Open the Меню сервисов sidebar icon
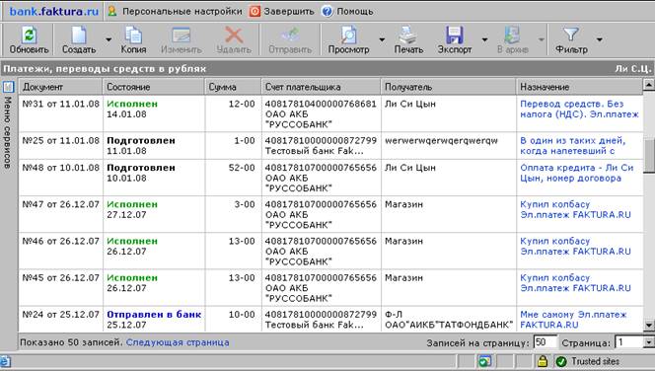This screenshot has width=655, height=371. (8, 87)
